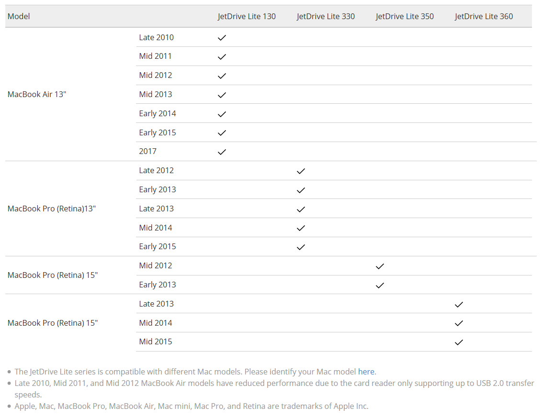Click the Mid 2014 JetDrive Lite 360 checkmark
Image resolution: width=542 pixels, height=418 pixels.
pyautogui.click(x=459, y=323)
